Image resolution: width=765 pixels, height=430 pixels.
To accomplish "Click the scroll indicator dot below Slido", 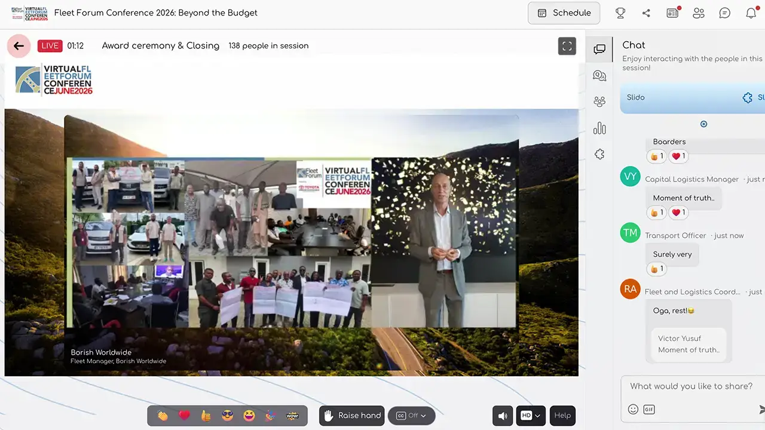I will click(x=703, y=124).
